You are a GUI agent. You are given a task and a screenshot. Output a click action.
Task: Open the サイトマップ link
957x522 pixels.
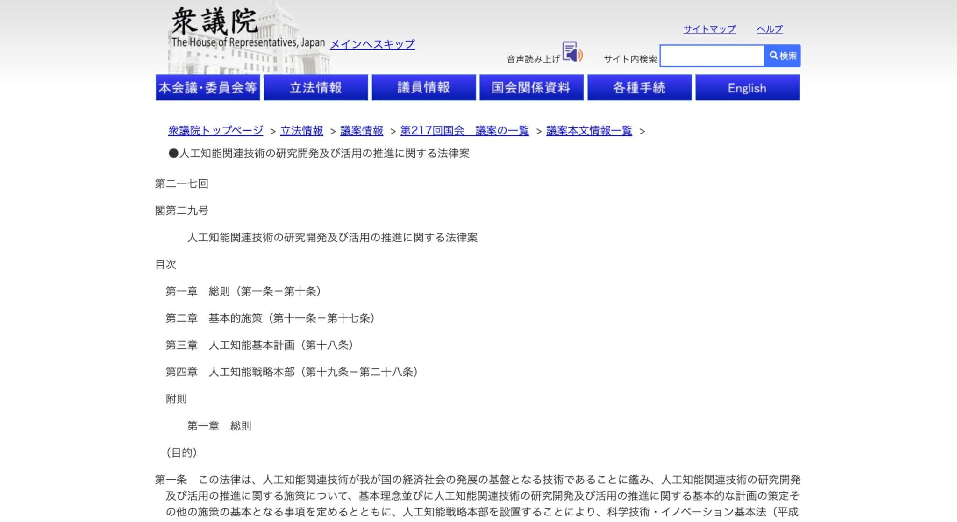click(709, 29)
